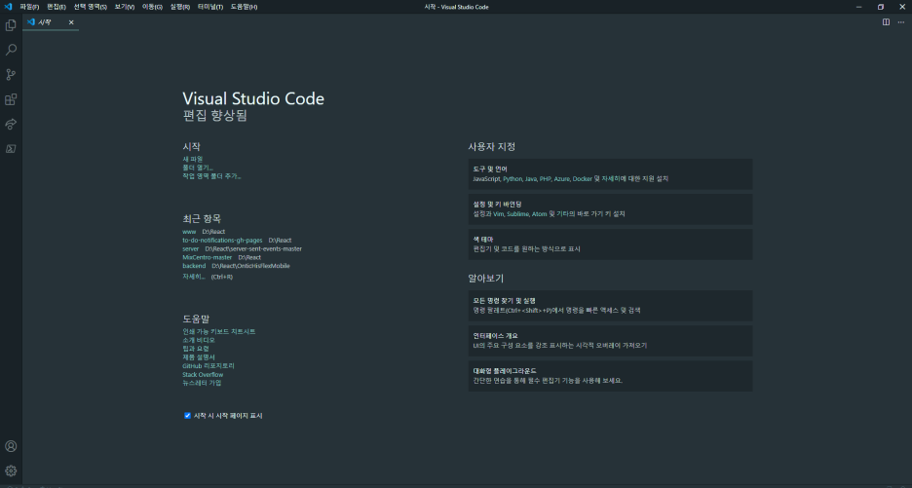Click the 인터페이스 개요 card

(610, 341)
